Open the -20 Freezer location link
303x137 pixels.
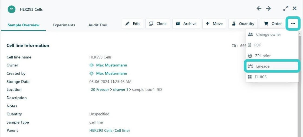[99, 90]
